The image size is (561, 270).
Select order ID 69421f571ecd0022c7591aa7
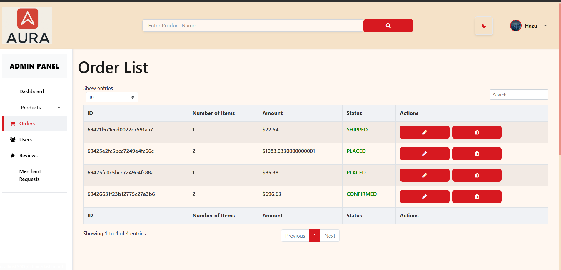120,130
